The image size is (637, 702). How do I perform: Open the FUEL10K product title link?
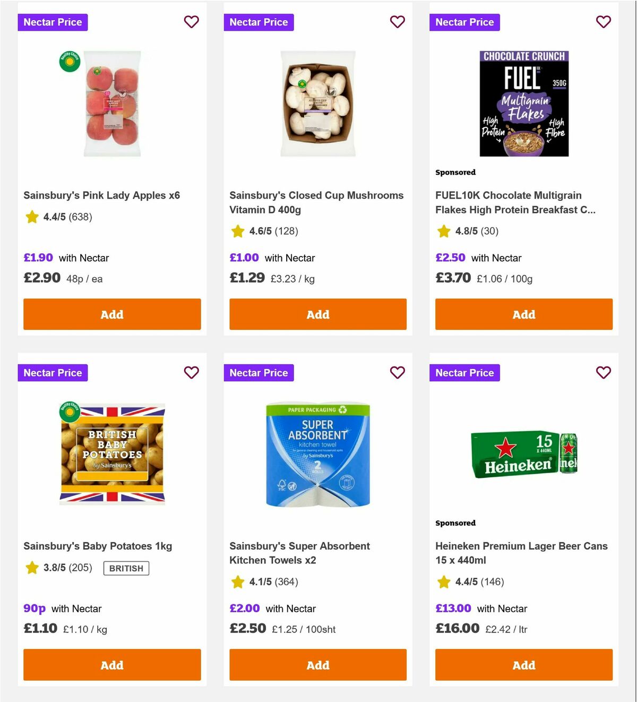(515, 202)
